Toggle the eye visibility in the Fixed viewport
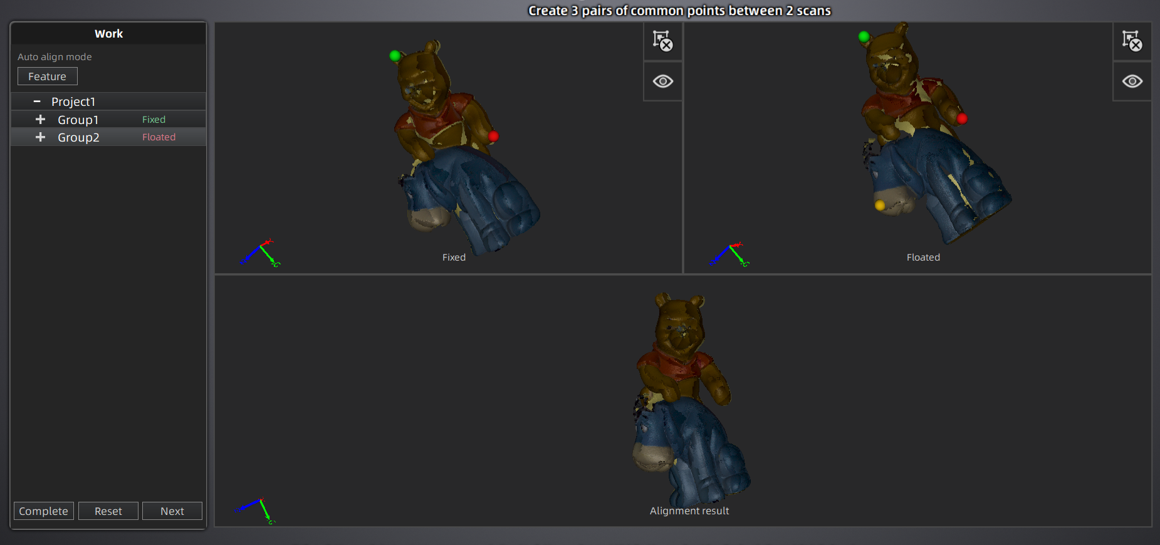 (x=663, y=81)
